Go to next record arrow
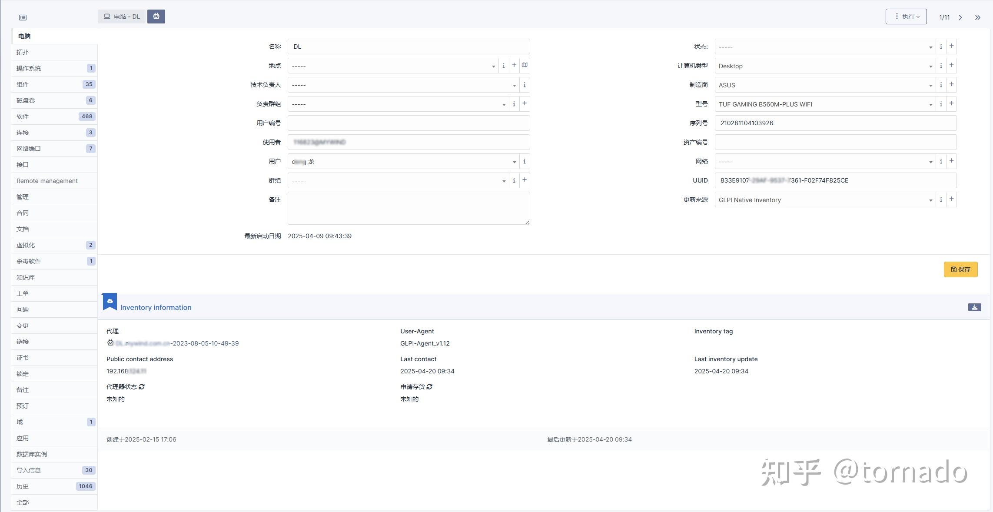Image resolution: width=993 pixels, height=512 pixels. 960,17
